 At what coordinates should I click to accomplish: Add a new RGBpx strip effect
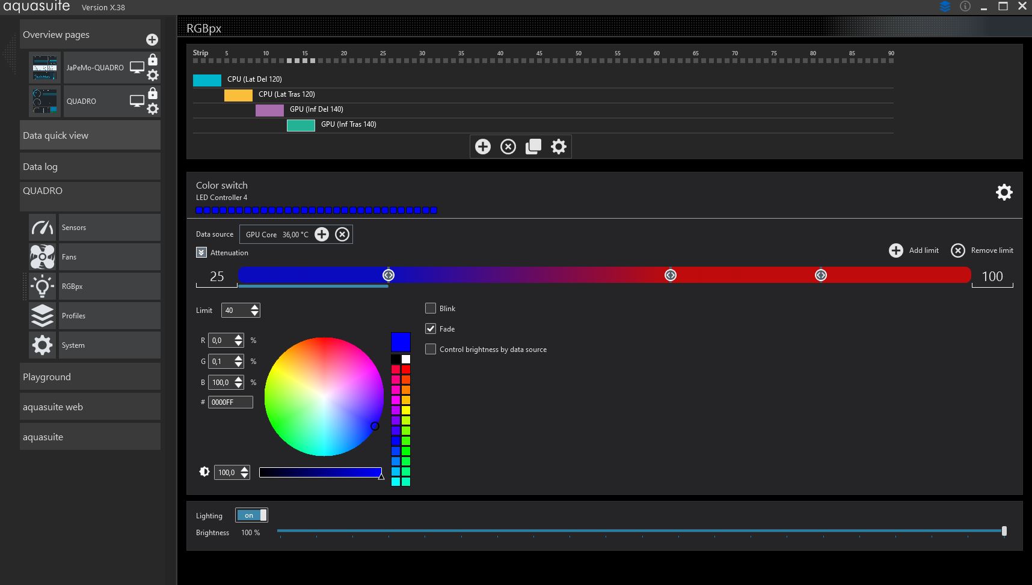482,147
